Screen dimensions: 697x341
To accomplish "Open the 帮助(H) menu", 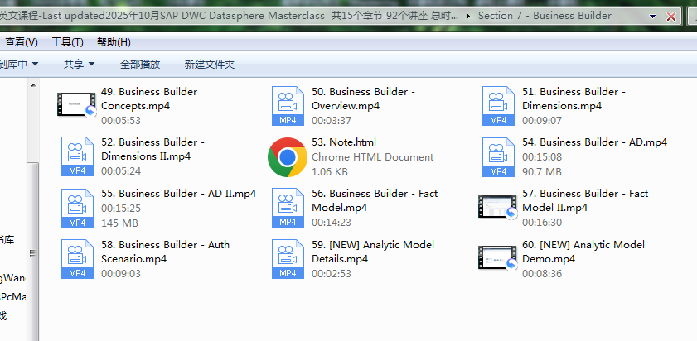I will [114, 42].
